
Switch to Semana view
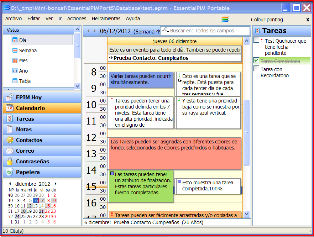(x=28, y=51)
